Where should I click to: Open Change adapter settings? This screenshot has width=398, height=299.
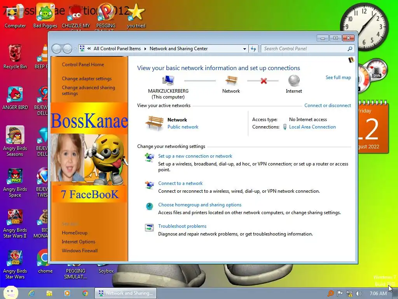[x=87, y=79]
